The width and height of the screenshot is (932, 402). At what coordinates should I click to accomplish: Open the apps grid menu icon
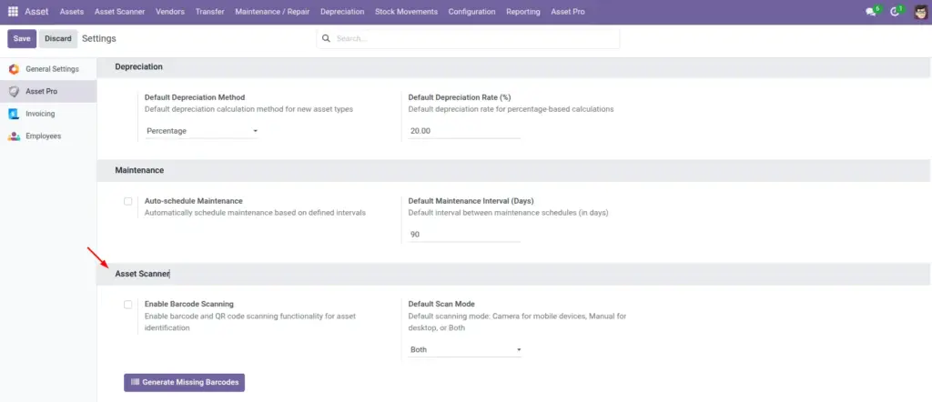click(13, 12)
